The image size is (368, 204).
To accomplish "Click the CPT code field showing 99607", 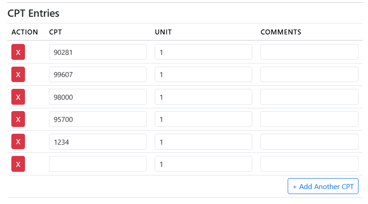I will 98,74.
